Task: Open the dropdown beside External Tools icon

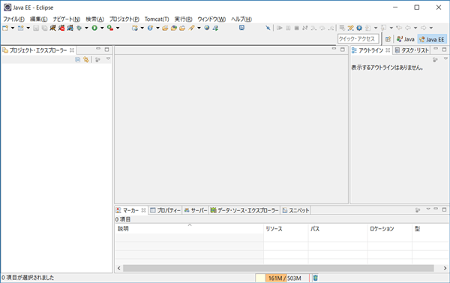Action: click(118, 28)
